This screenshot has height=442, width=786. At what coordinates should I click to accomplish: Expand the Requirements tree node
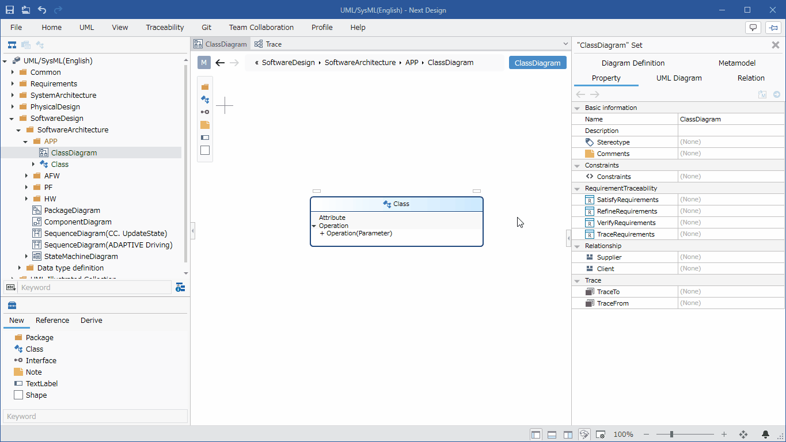[13, 84]
